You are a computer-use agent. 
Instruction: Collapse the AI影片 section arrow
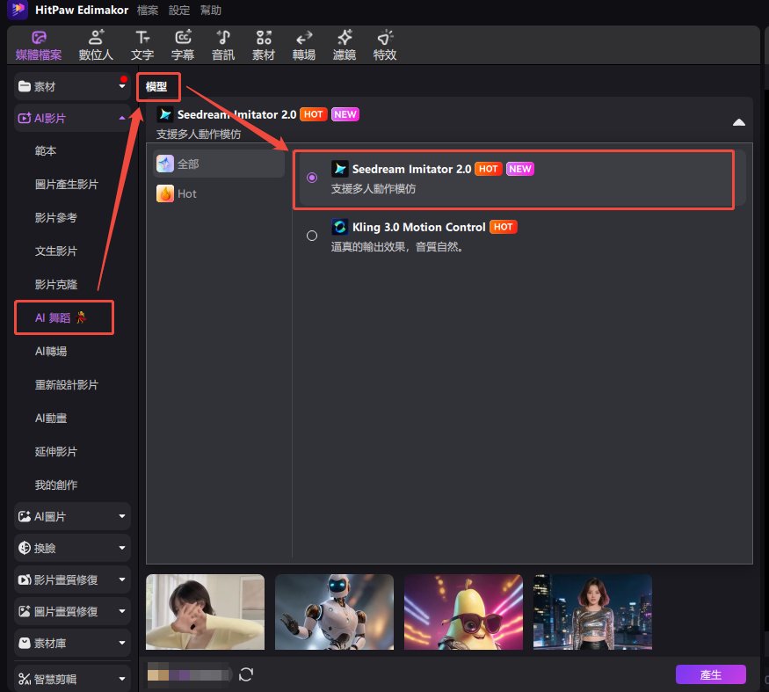point(122,119)
